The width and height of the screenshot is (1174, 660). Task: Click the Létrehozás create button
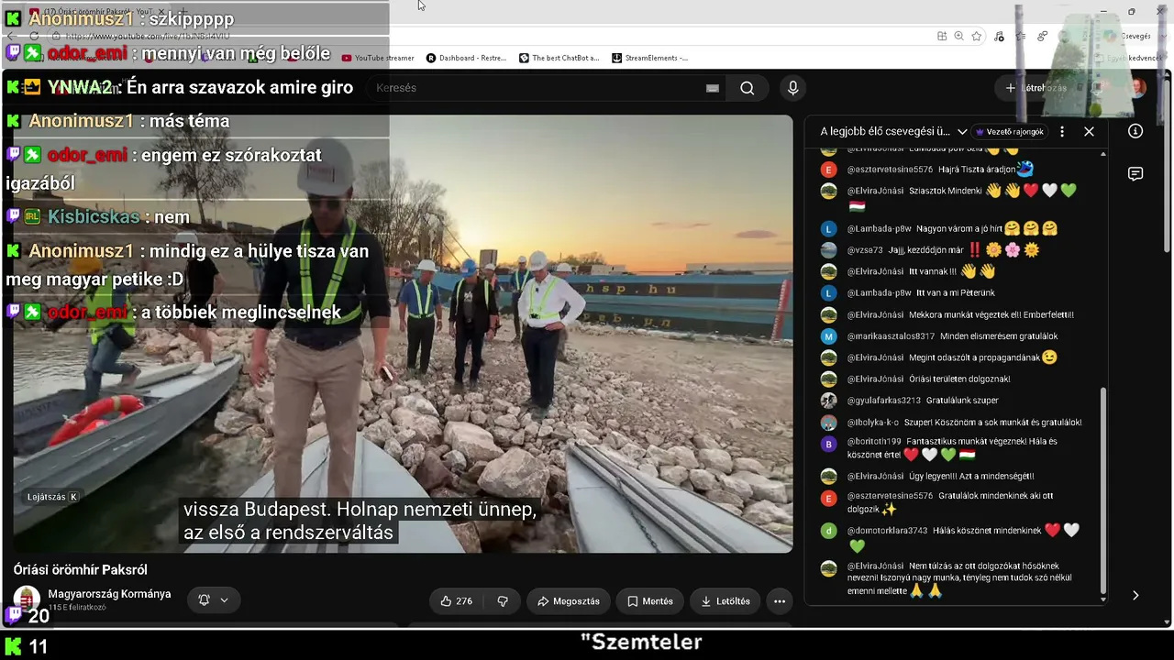(1036, 88)
